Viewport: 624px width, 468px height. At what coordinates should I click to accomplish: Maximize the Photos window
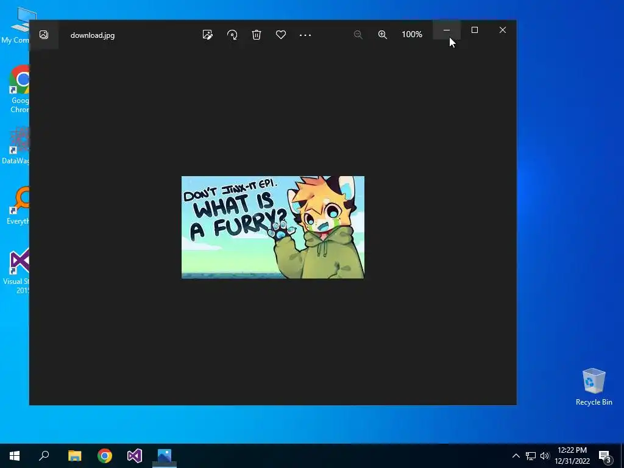[x=474, y=30]
